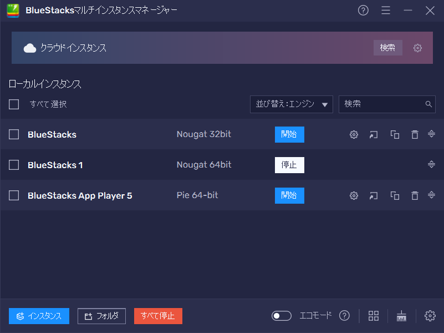Expand the BlueStacks App Player 5 reorder handle
This screenshot has width=444, height=333.
point(431,195)
